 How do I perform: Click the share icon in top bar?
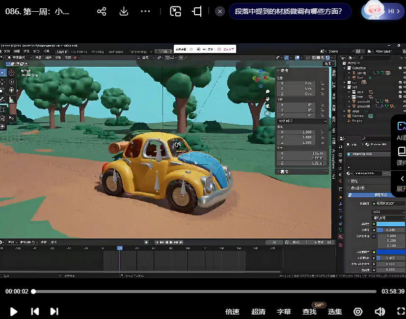(102, 11)
